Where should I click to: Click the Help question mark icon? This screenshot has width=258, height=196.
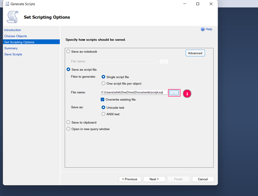point(203,29)
